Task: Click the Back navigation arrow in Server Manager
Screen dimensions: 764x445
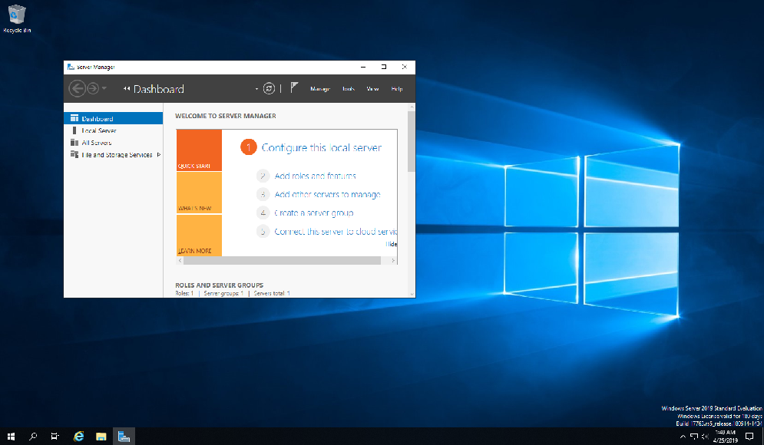Action: point(77,88)
